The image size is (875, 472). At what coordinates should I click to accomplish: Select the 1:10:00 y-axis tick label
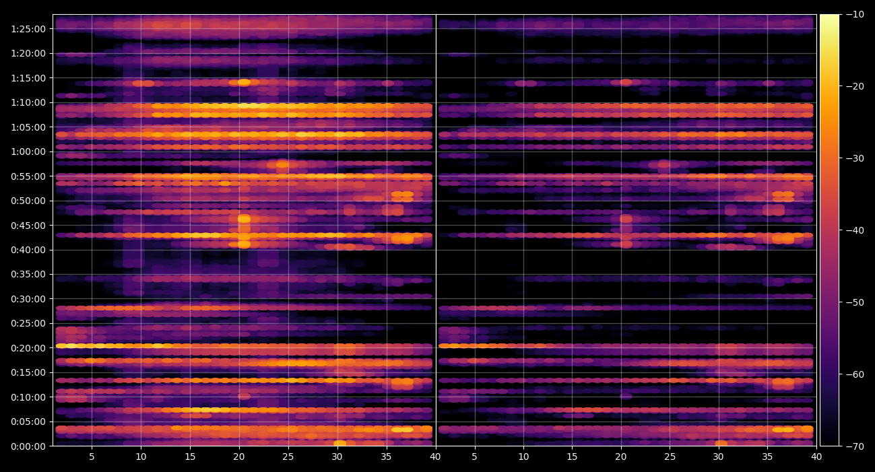coord(28,102)
